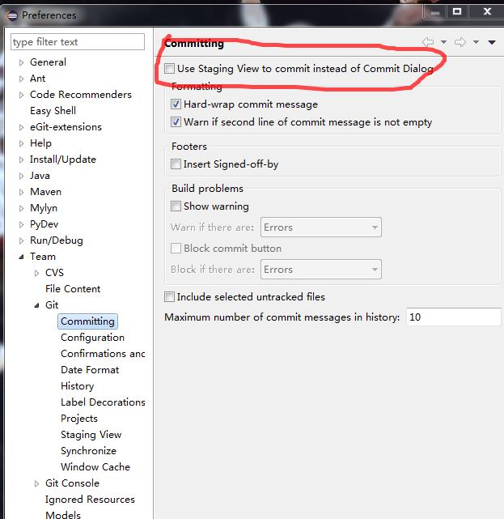Open the preferences page view menu triangle

point(492,42)
